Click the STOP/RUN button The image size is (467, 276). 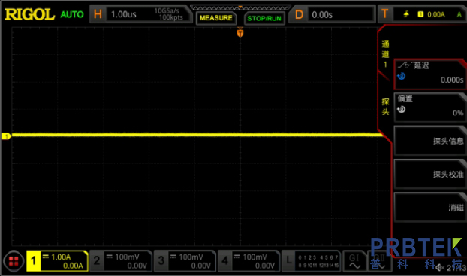tap(264, 18)
